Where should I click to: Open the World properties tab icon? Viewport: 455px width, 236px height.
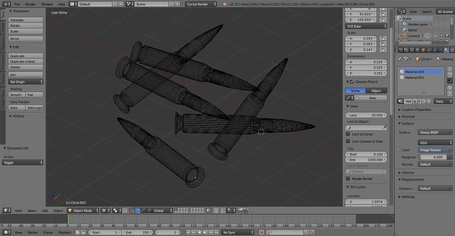418,50
